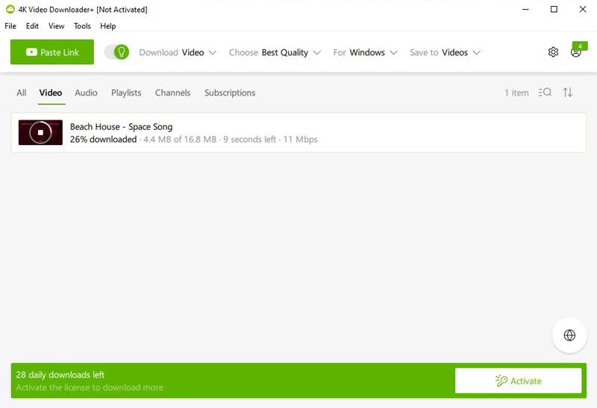Click the green notification badge showing 4
Screen dimensions: 597x408
pyautogui.click(x=580, y=46)
